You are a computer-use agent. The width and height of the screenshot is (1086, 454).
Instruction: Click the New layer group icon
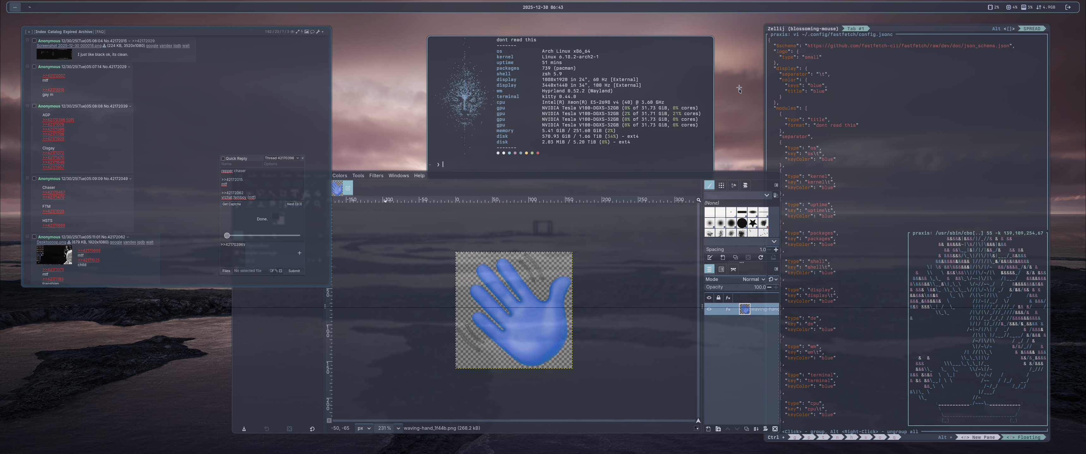point(718,429)
